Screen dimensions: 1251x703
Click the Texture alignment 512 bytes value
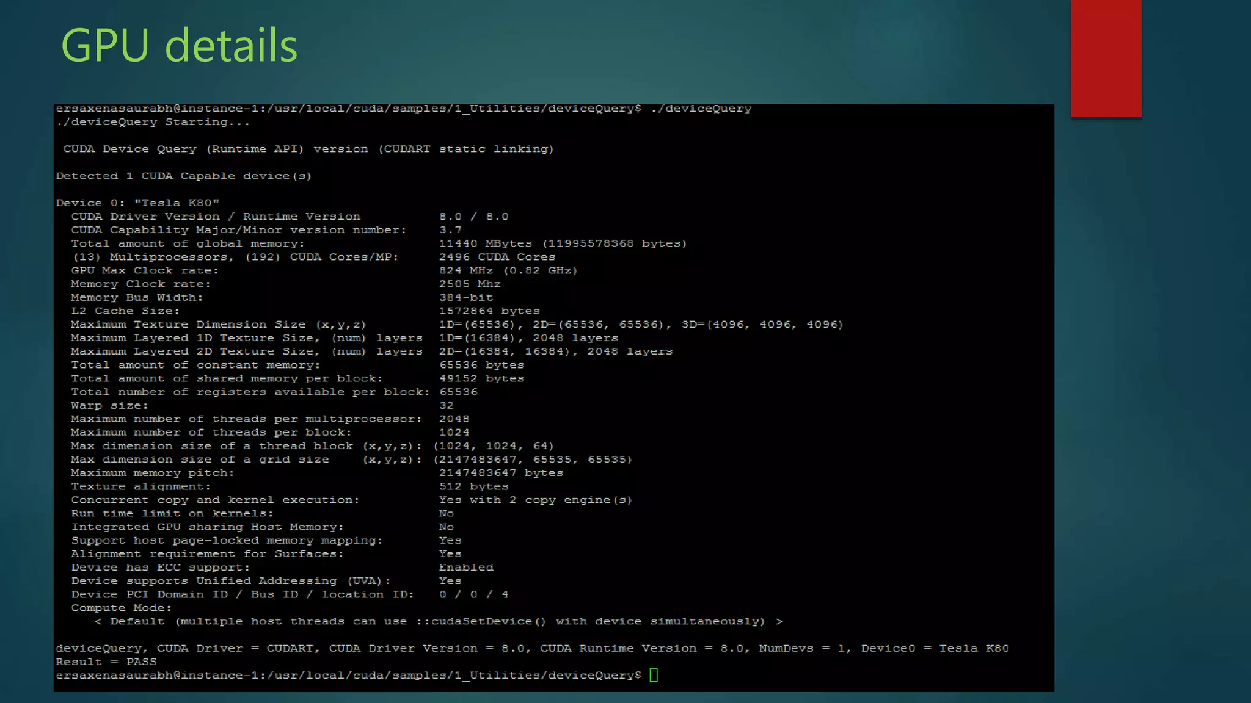pos(473,486)
